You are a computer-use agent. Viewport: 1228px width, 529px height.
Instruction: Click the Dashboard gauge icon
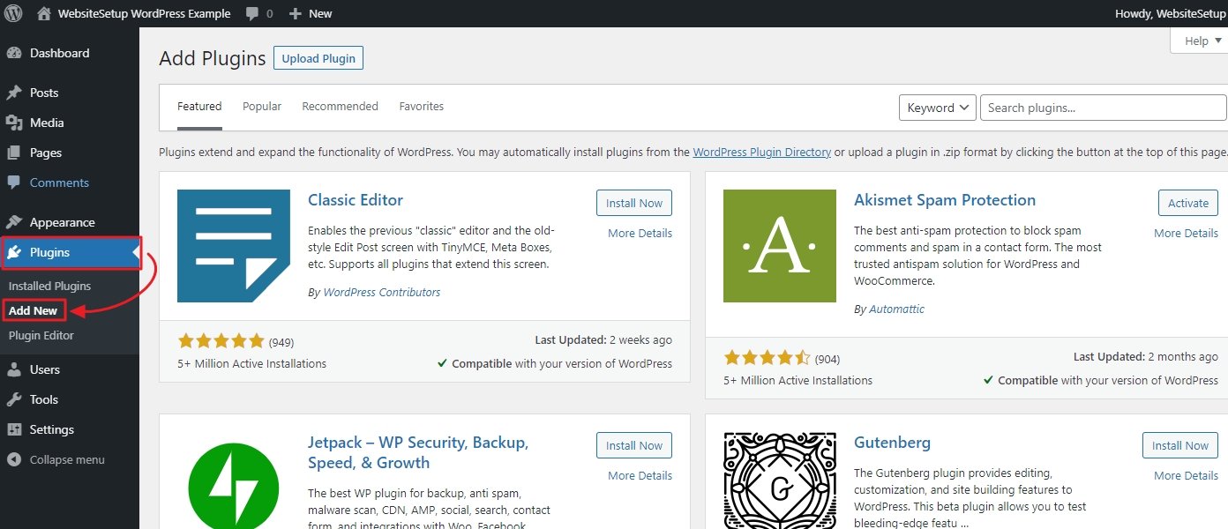[x=13, y=53]
